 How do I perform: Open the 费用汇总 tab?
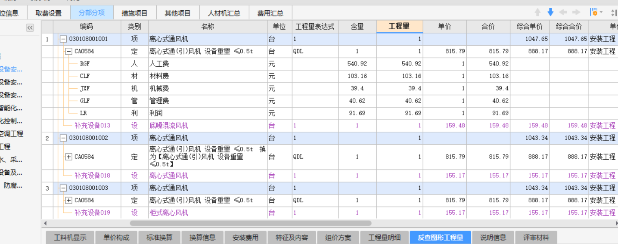pos(270,13)
